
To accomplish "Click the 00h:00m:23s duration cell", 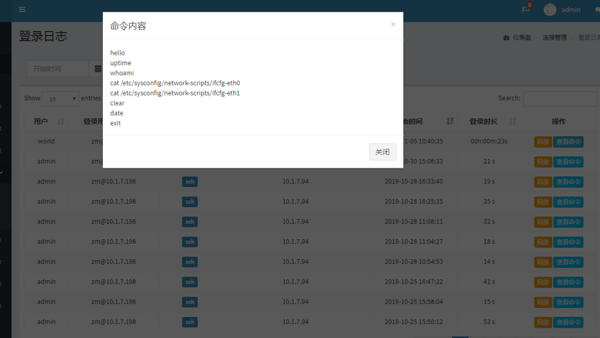I will click(489, 141).
